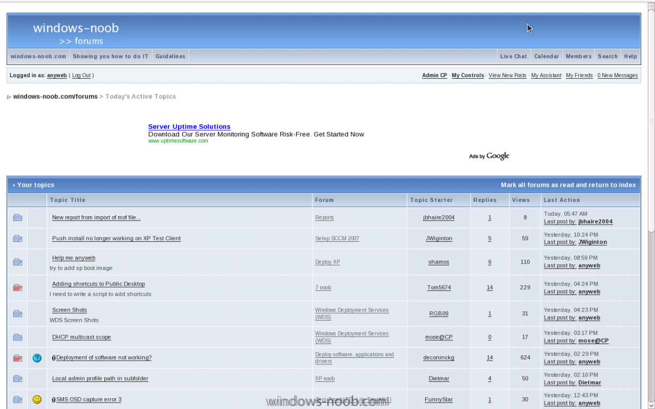This screenshot has height=409, width=655.
Task: Open My Friends link
Action: tap(579, 76)
